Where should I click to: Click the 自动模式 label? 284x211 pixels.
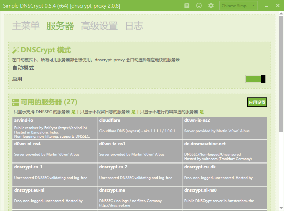pos(23,68)
